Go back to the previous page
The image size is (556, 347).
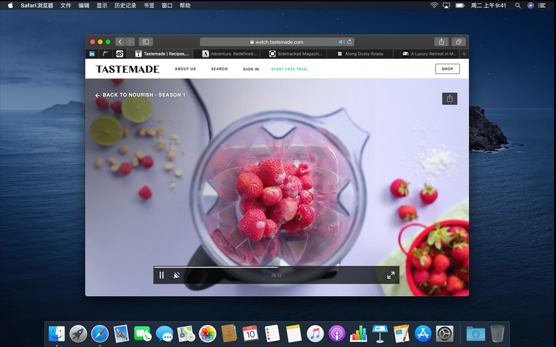click(x=120, y=42)
